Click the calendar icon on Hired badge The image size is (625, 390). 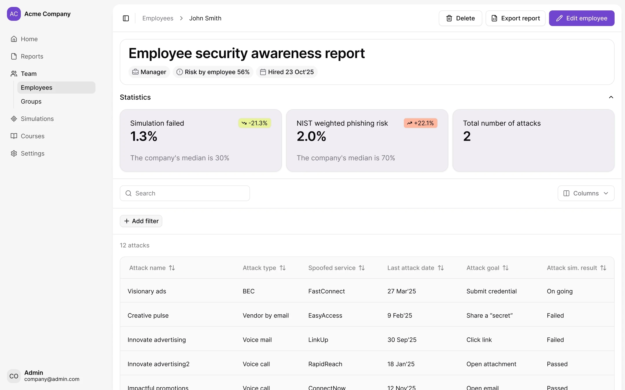point(263,72)
